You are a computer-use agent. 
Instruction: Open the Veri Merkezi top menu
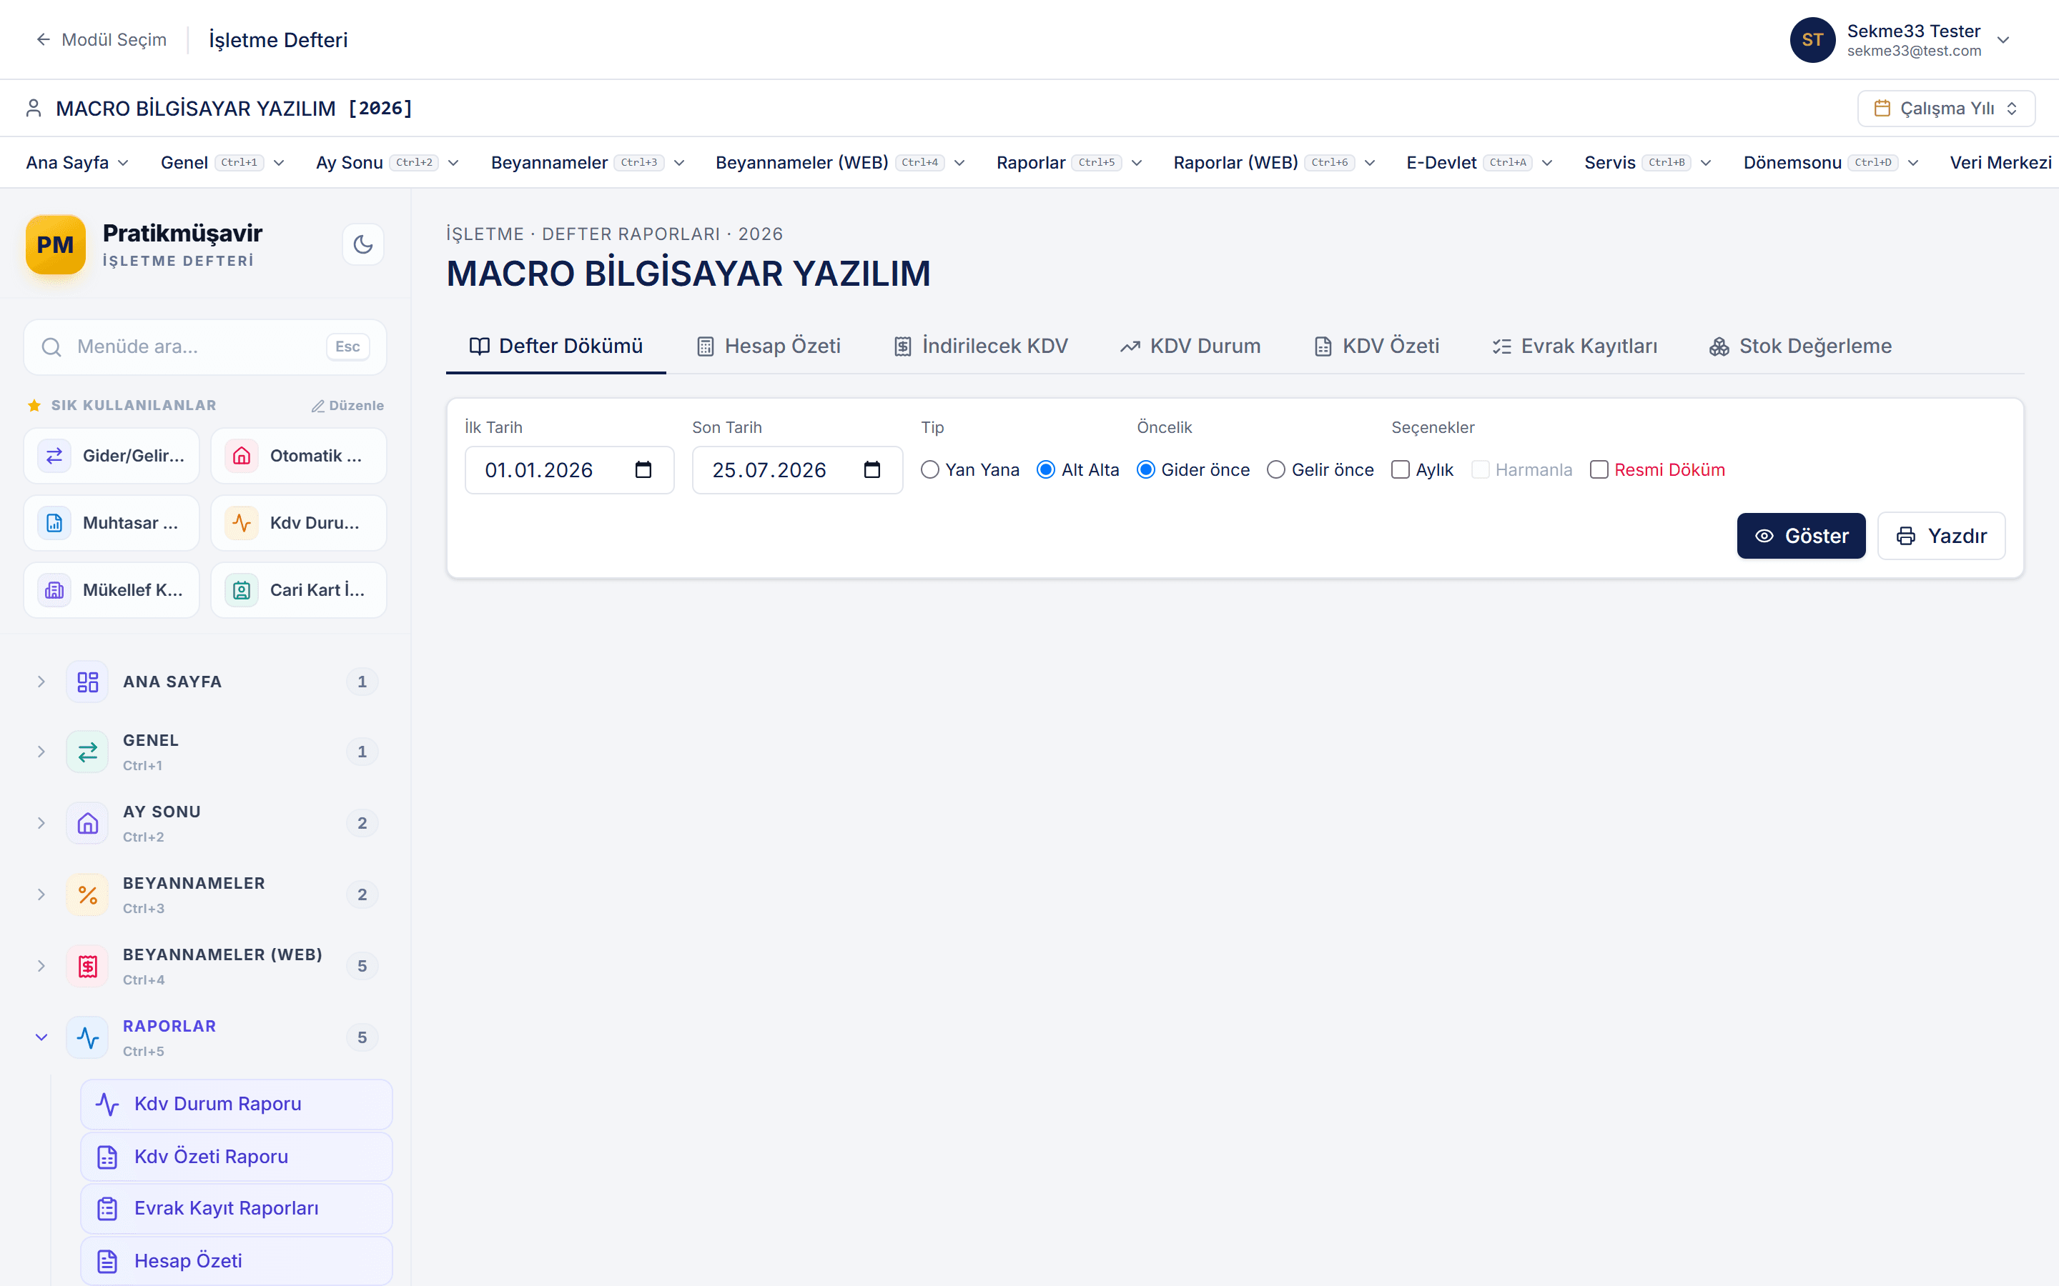[x=2000, y=162]
